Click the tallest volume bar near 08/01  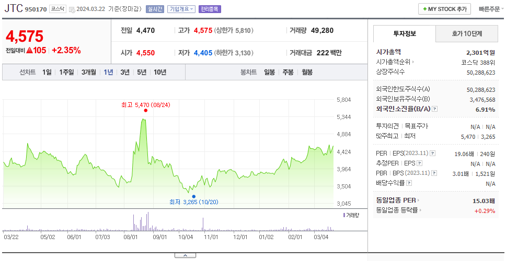pos(148,221)
